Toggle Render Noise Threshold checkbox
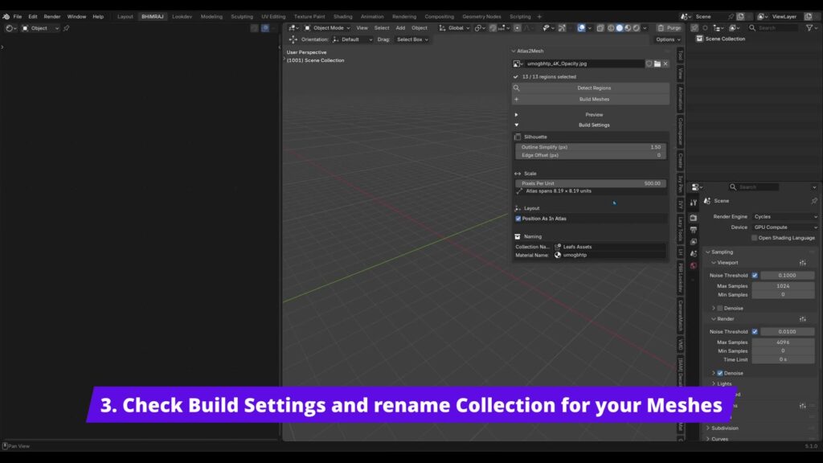Screen dimensions: 823x463 tap(755, 332)
